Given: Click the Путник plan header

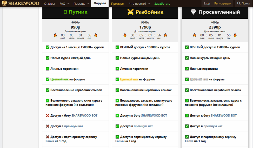Looking at the screenshot, I should [x=75, y=12].
